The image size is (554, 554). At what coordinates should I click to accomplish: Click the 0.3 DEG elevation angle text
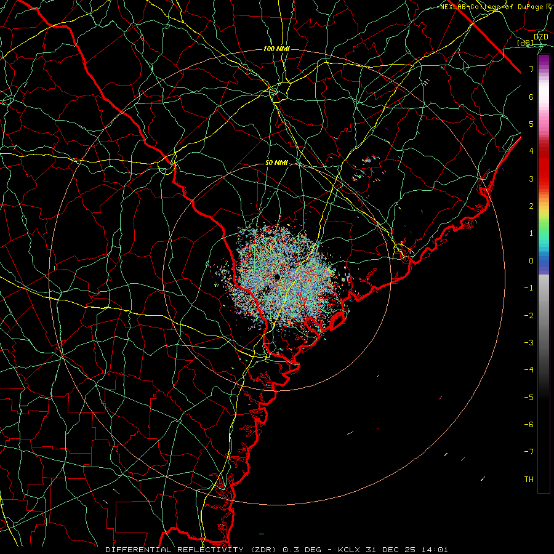pos(302,550)
